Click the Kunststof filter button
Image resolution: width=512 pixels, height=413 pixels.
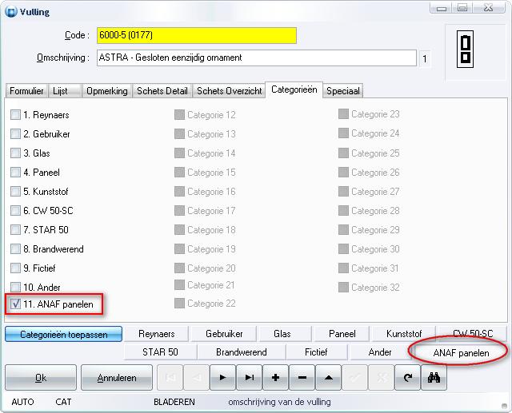click(404, 334)
